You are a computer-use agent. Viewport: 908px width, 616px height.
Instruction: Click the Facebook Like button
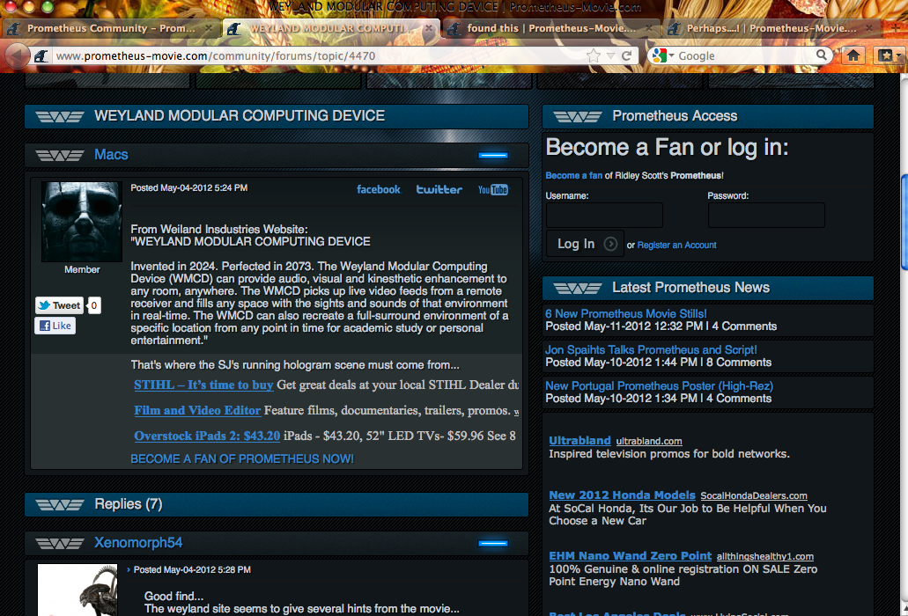point(55,326)
